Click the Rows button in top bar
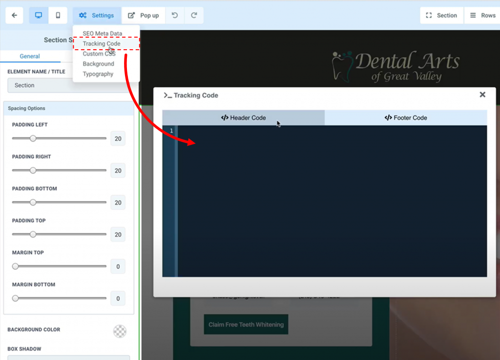This screenshot has width=500, height=360. (482, 15)
